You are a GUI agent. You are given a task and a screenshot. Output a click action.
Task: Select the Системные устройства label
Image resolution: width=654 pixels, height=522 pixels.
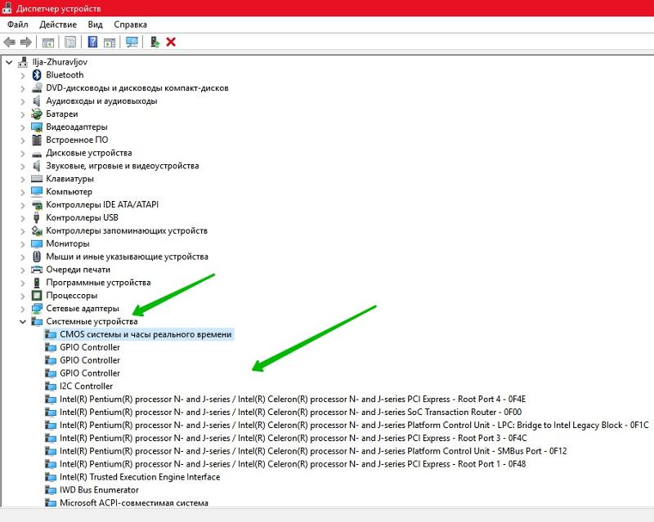tap(92, 322)
